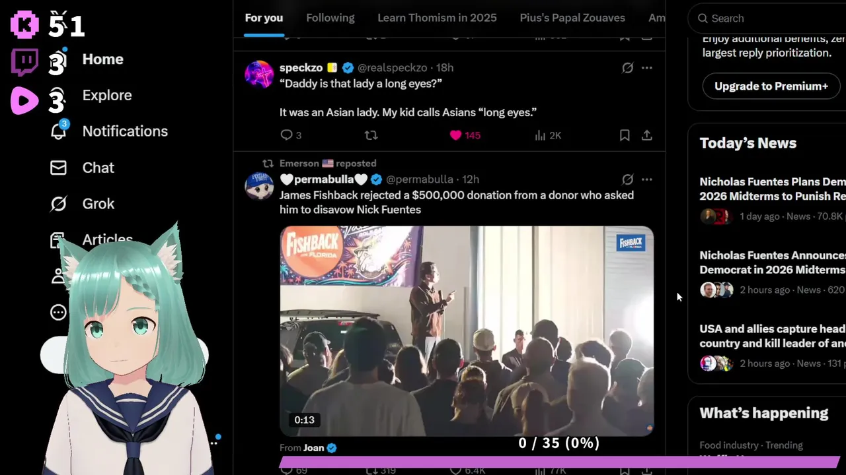The width and height of the screenshot is (846, 475).
Task: Open Nicholas Fuentes Announces news headline
Action: coord(772,262)
